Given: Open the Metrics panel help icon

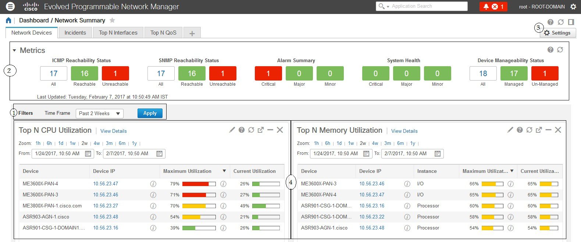Looking at the screenshot, I should click(550, 50).
